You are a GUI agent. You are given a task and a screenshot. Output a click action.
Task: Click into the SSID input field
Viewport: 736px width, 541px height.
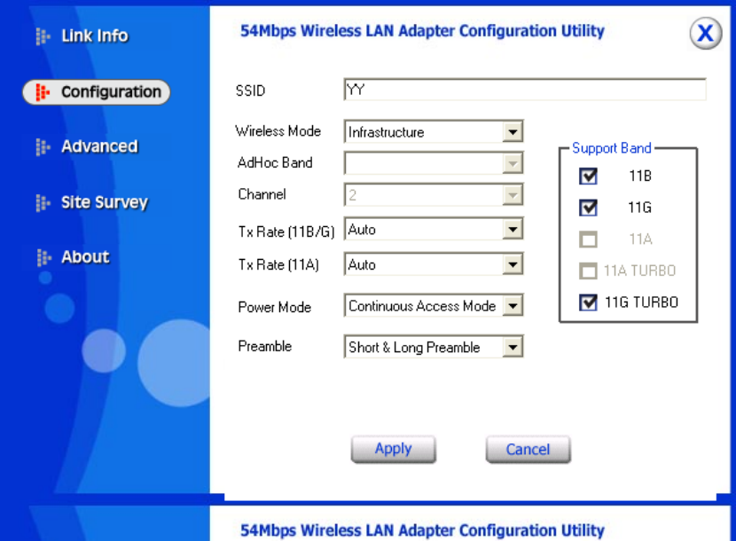525,90
